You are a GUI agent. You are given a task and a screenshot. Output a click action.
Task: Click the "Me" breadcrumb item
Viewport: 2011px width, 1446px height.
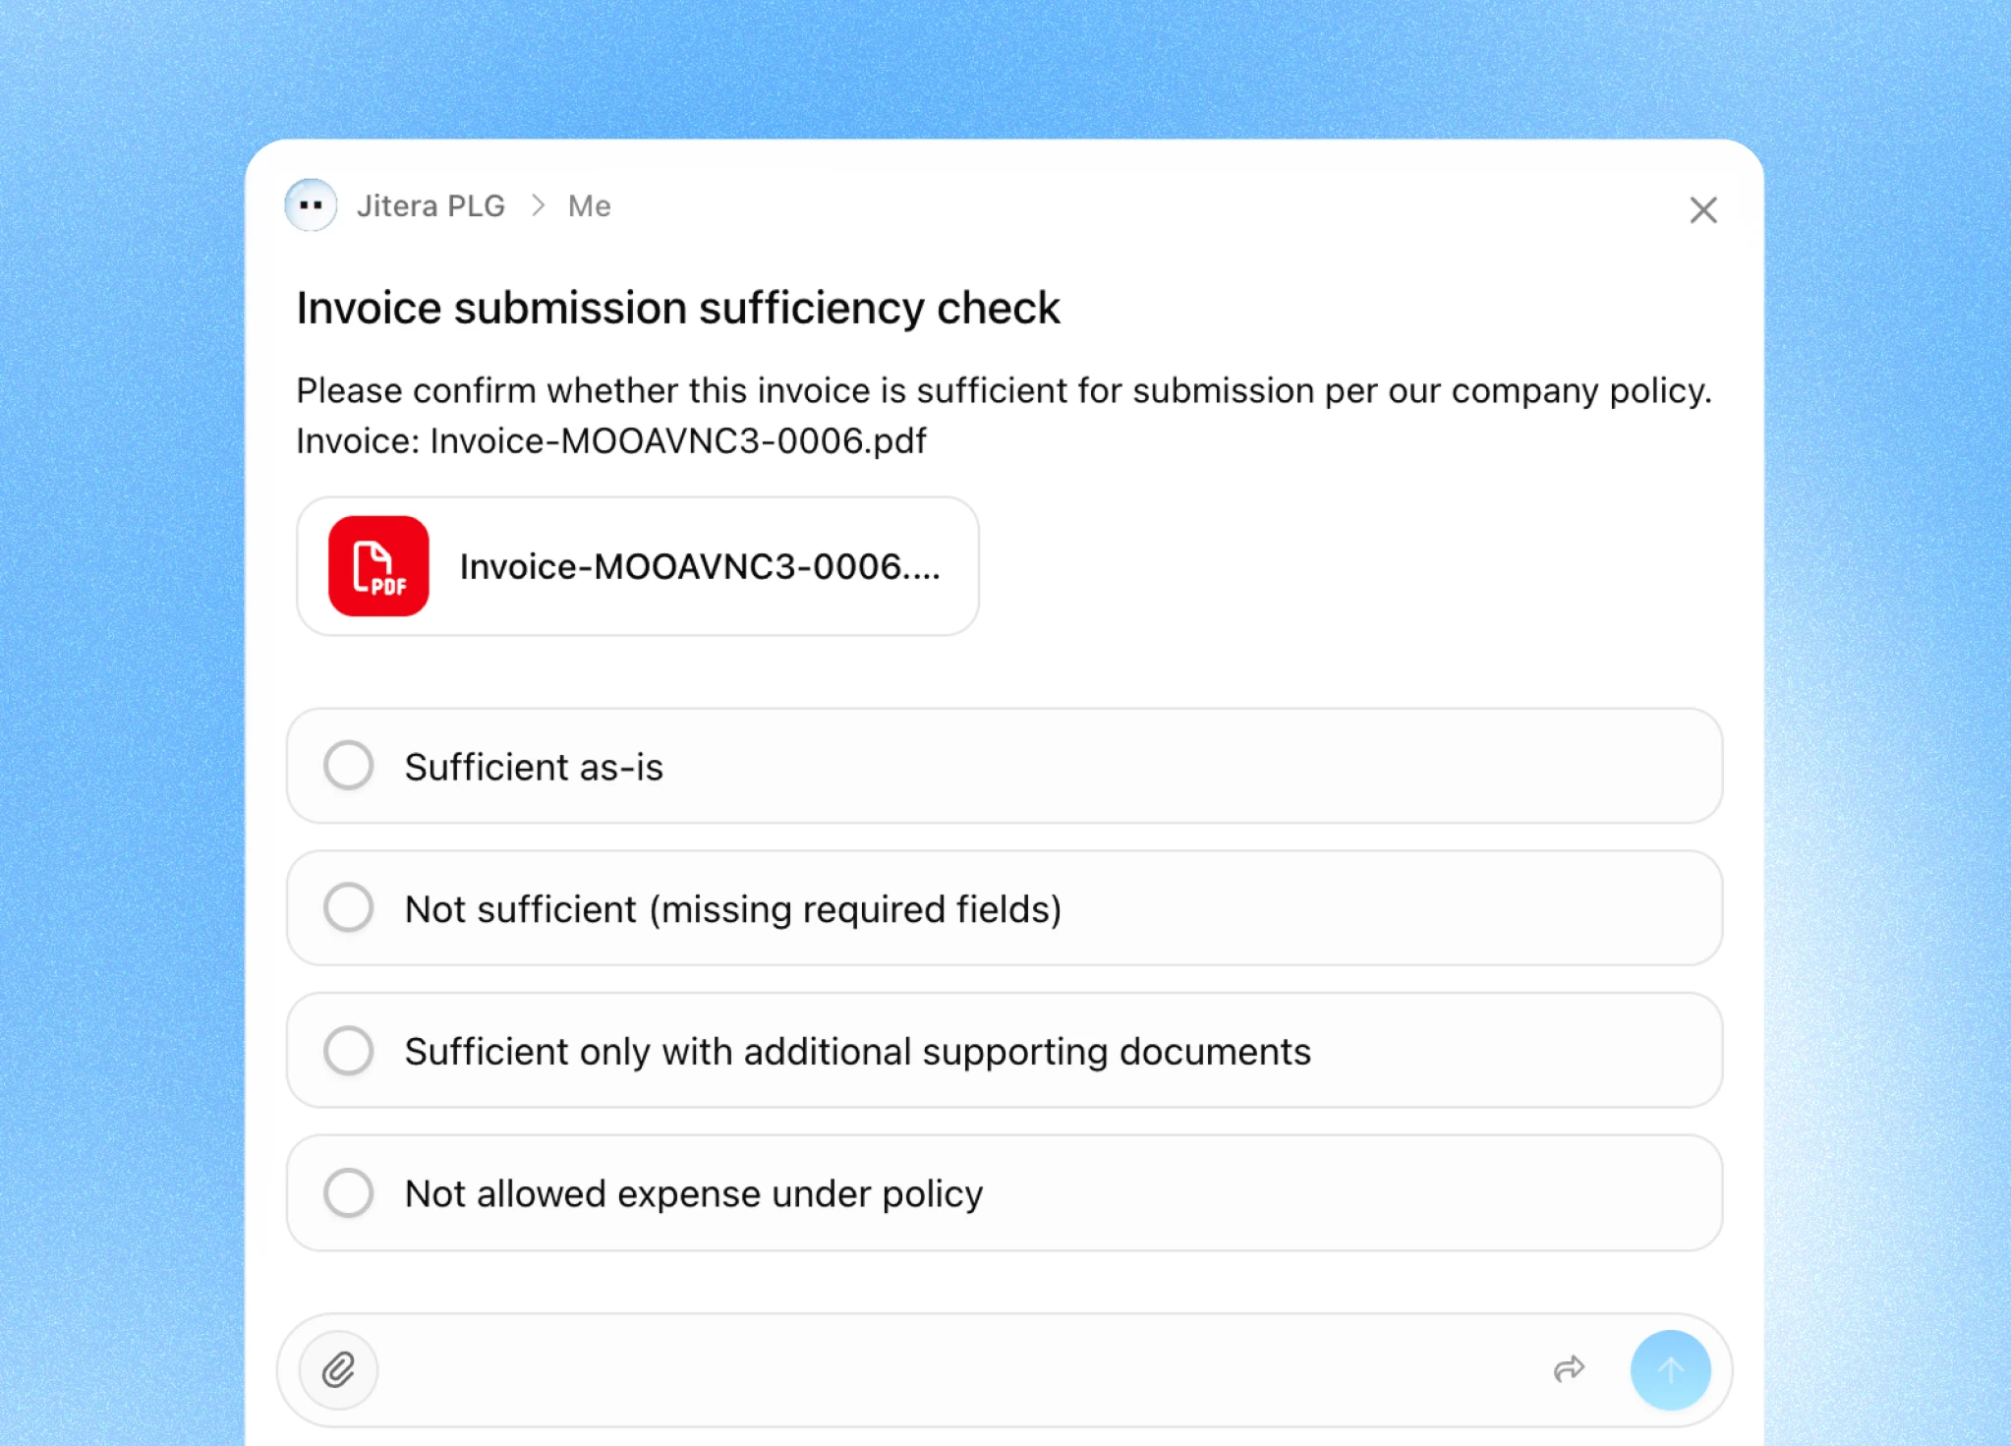[x=589, y=205]
